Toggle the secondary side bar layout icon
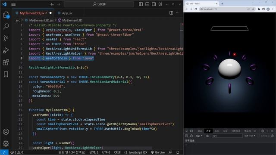276x155 pixels. [x=154, y=4]
